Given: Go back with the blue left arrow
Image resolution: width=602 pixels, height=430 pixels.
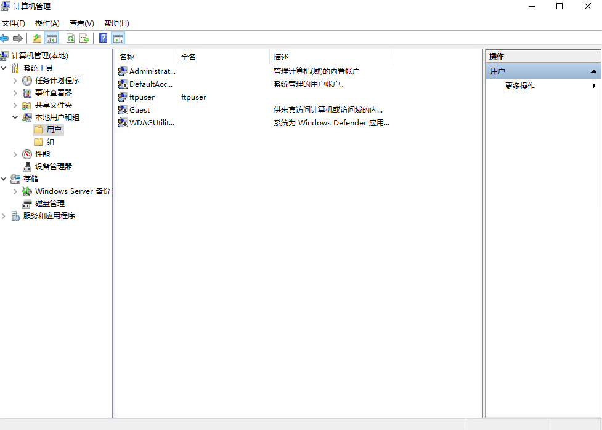Looking at the screenshot, I should 4,38.
